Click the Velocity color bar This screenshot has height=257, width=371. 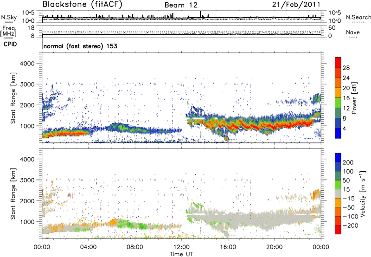(x=338, y=193)
